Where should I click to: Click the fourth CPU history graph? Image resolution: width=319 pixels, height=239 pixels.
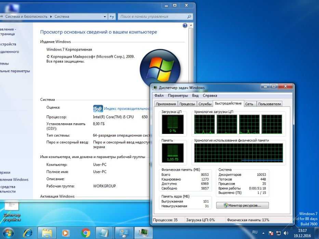tap(272, 124)
